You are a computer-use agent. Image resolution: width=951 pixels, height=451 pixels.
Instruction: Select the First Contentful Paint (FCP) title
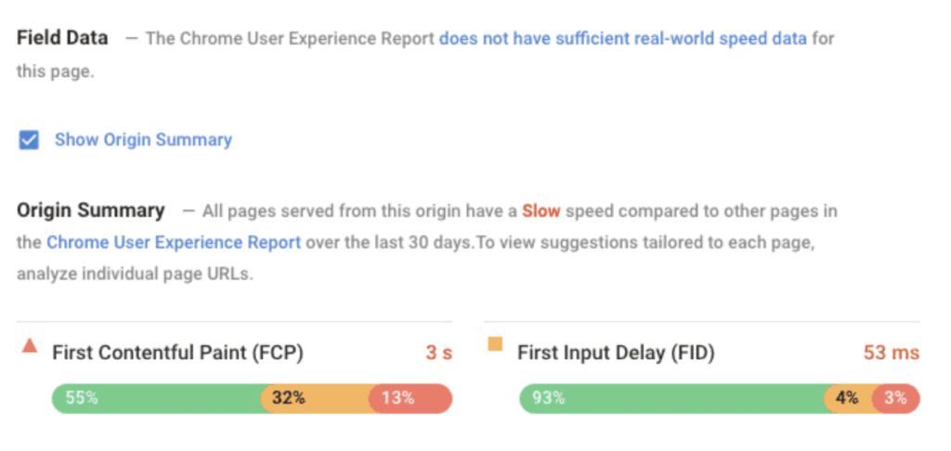click(x=177, y=353)
